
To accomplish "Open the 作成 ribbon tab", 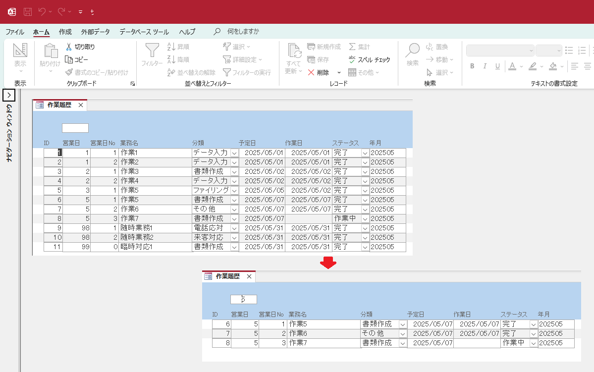I will 65,32.
